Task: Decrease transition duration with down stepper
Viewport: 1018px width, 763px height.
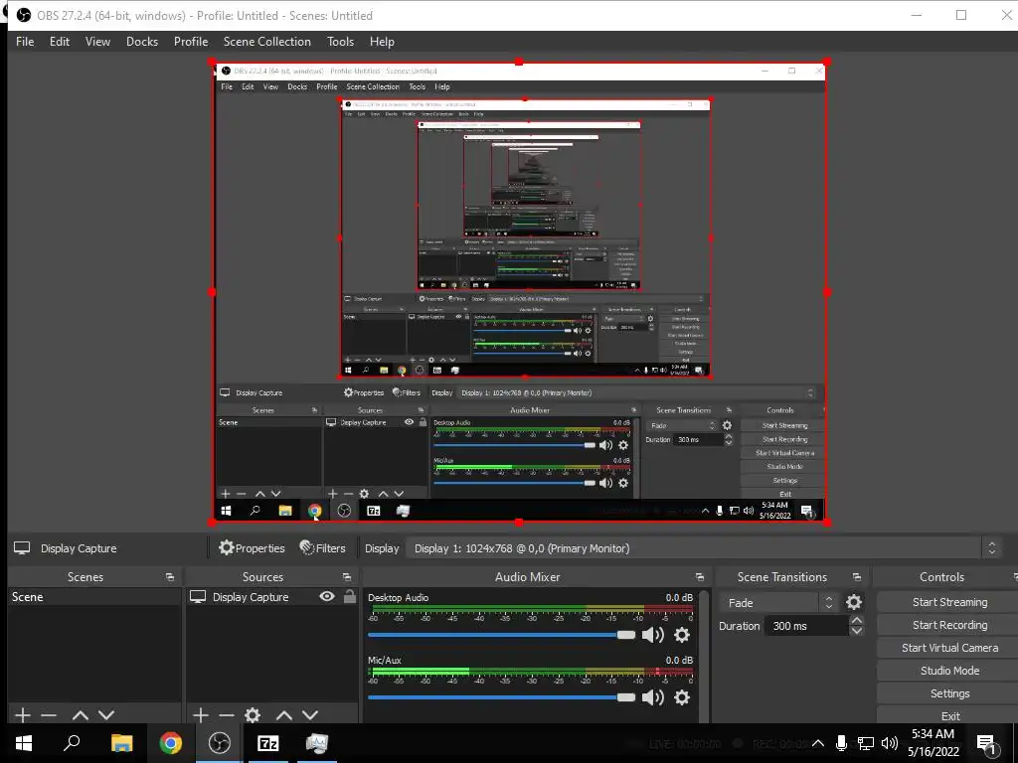Action: coord(856,631)
